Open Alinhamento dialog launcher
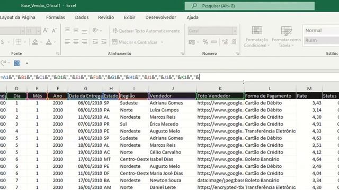Viewport: 339px width, 190px height. coord(182,53)
